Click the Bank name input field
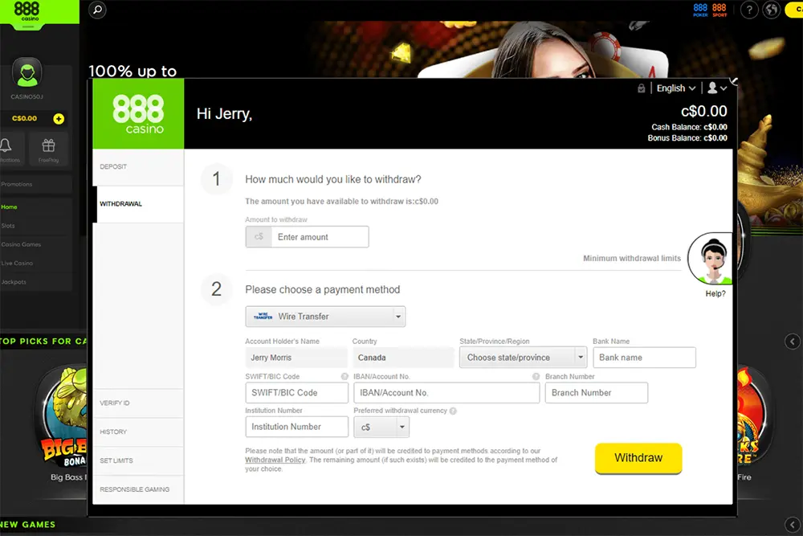Viewport: 803px width, 536px height. (644, 358)
